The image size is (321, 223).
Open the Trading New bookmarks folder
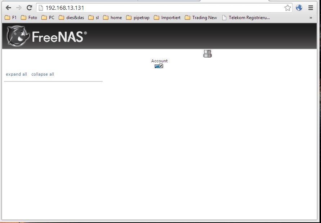pos(201,18)
